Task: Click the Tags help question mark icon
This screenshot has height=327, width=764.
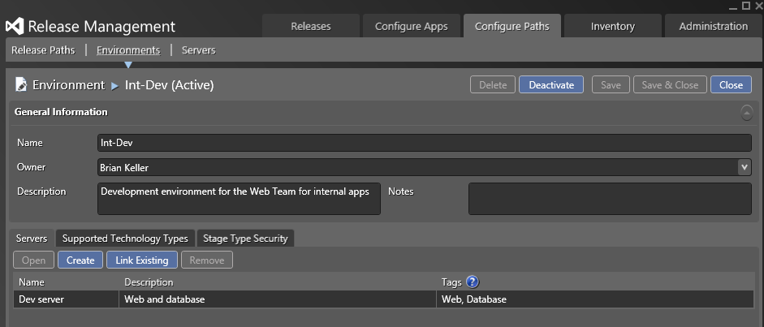Action: click(x=473, y=282)
